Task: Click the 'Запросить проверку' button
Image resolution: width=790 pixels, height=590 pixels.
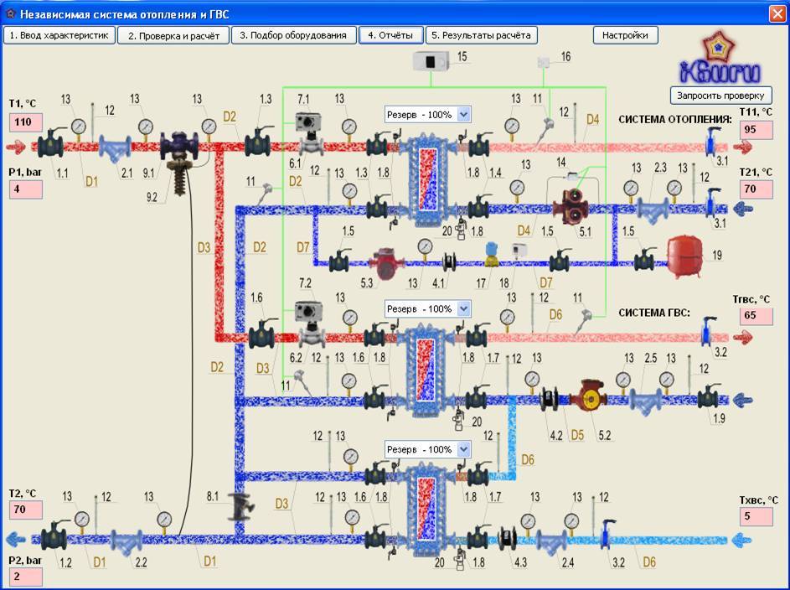Action: (720, 95)
